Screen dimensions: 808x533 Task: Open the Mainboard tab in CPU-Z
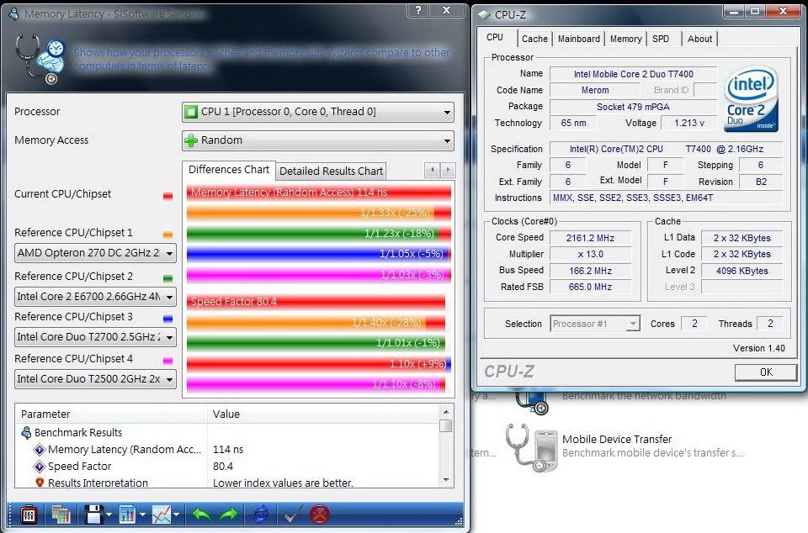(x=579, y=39)
